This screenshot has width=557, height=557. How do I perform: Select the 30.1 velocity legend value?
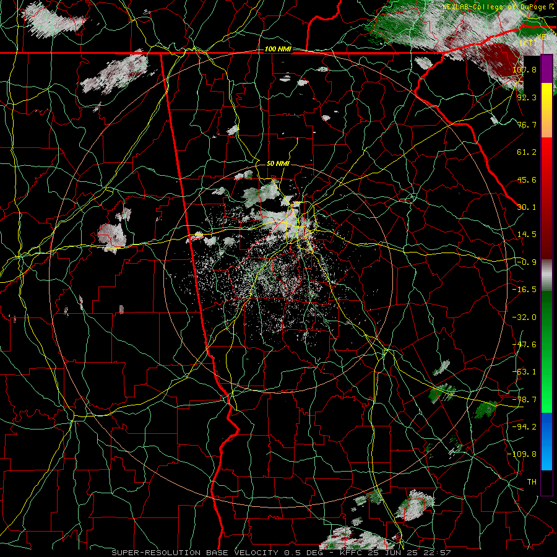coord(527,207)
